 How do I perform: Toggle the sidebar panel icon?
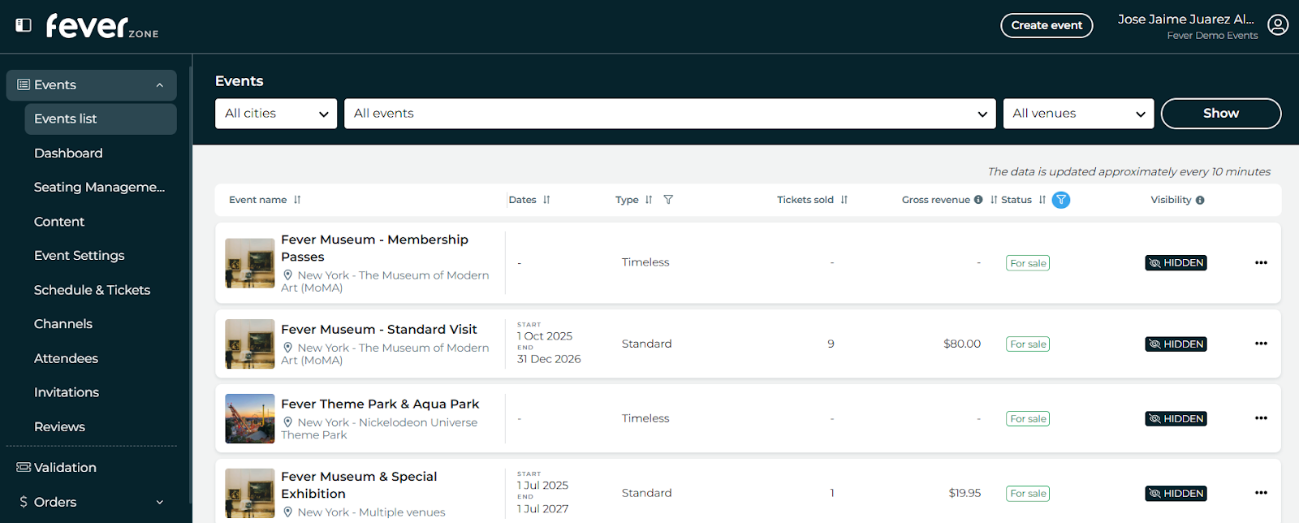click(x=24, y=25)
